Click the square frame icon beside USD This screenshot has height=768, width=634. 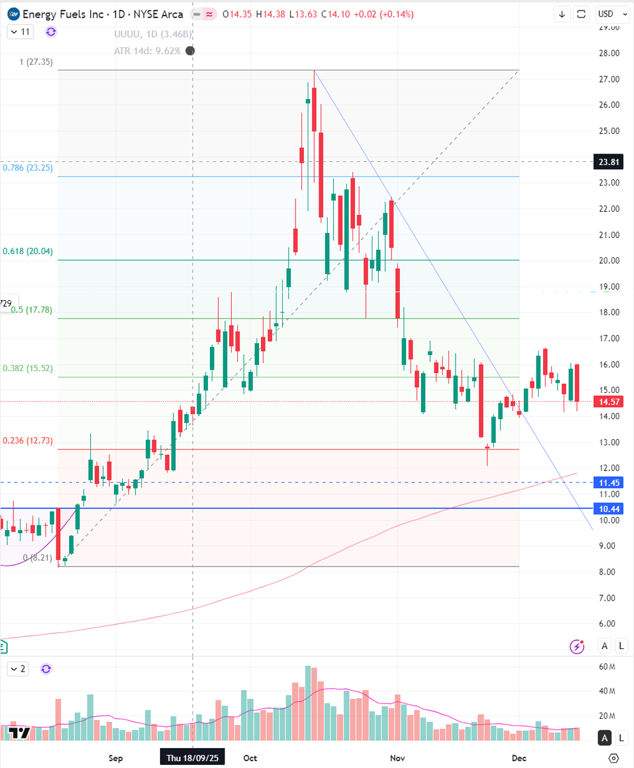pyautogui.click(x=581, y=13)
